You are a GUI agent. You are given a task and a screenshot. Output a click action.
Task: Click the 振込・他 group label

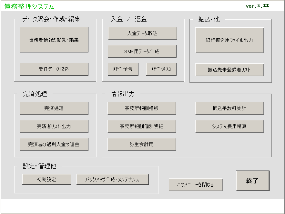tap(209, 19)
